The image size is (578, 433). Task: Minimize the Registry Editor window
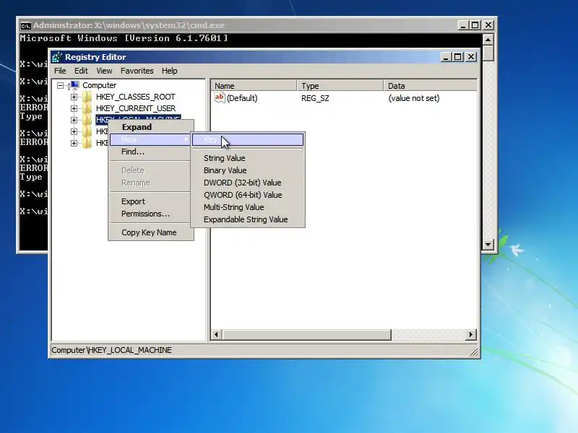coord(446,57)
